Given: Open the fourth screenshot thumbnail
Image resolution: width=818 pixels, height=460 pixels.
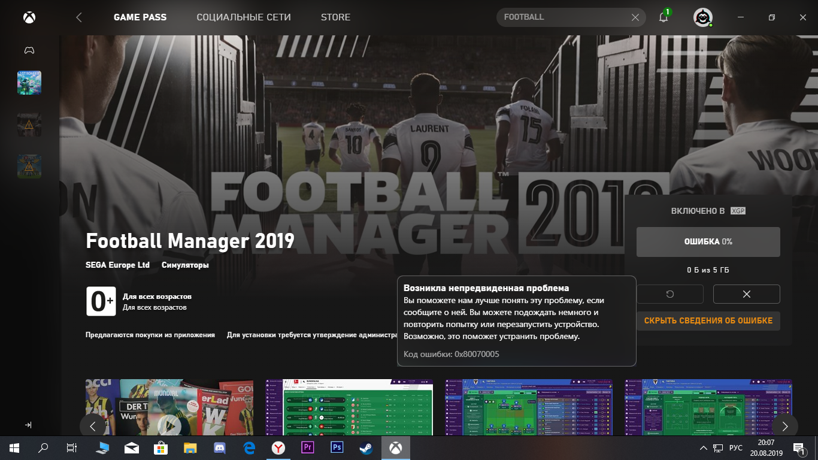Looking at the screenshot, I should [x=708, y=407].
